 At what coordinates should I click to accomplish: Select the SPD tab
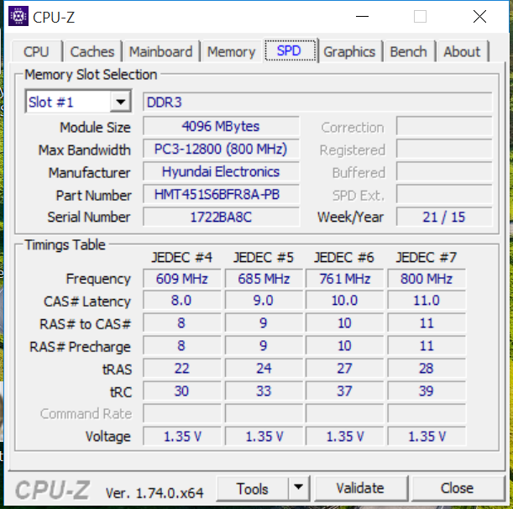(290, 50)
